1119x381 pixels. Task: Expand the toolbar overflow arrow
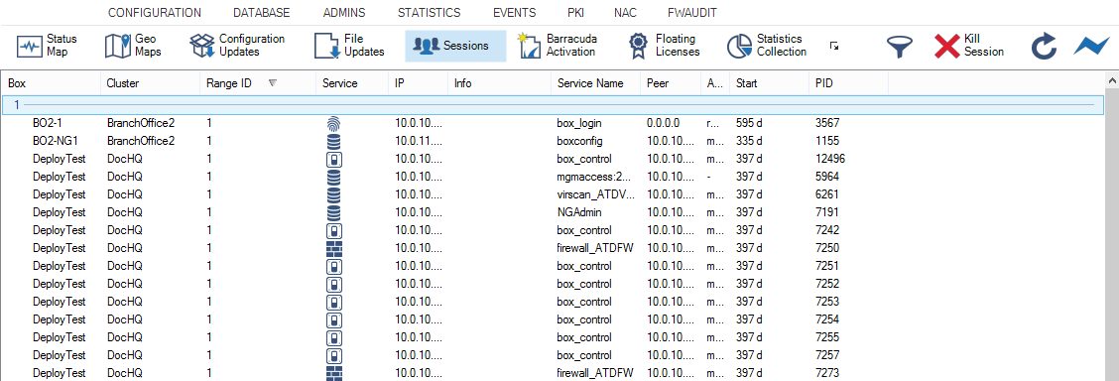click(x=833, y=46)
